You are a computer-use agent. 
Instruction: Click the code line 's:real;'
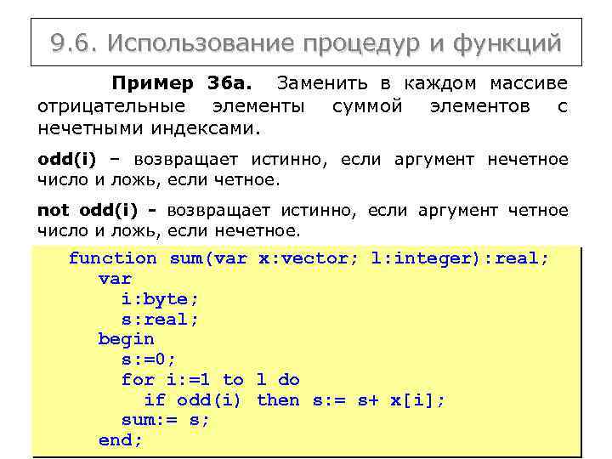[x=160, y=320]
